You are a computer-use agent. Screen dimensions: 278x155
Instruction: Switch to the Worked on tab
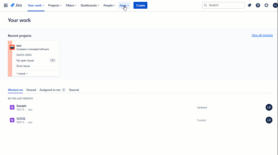(x=15, y=90)
